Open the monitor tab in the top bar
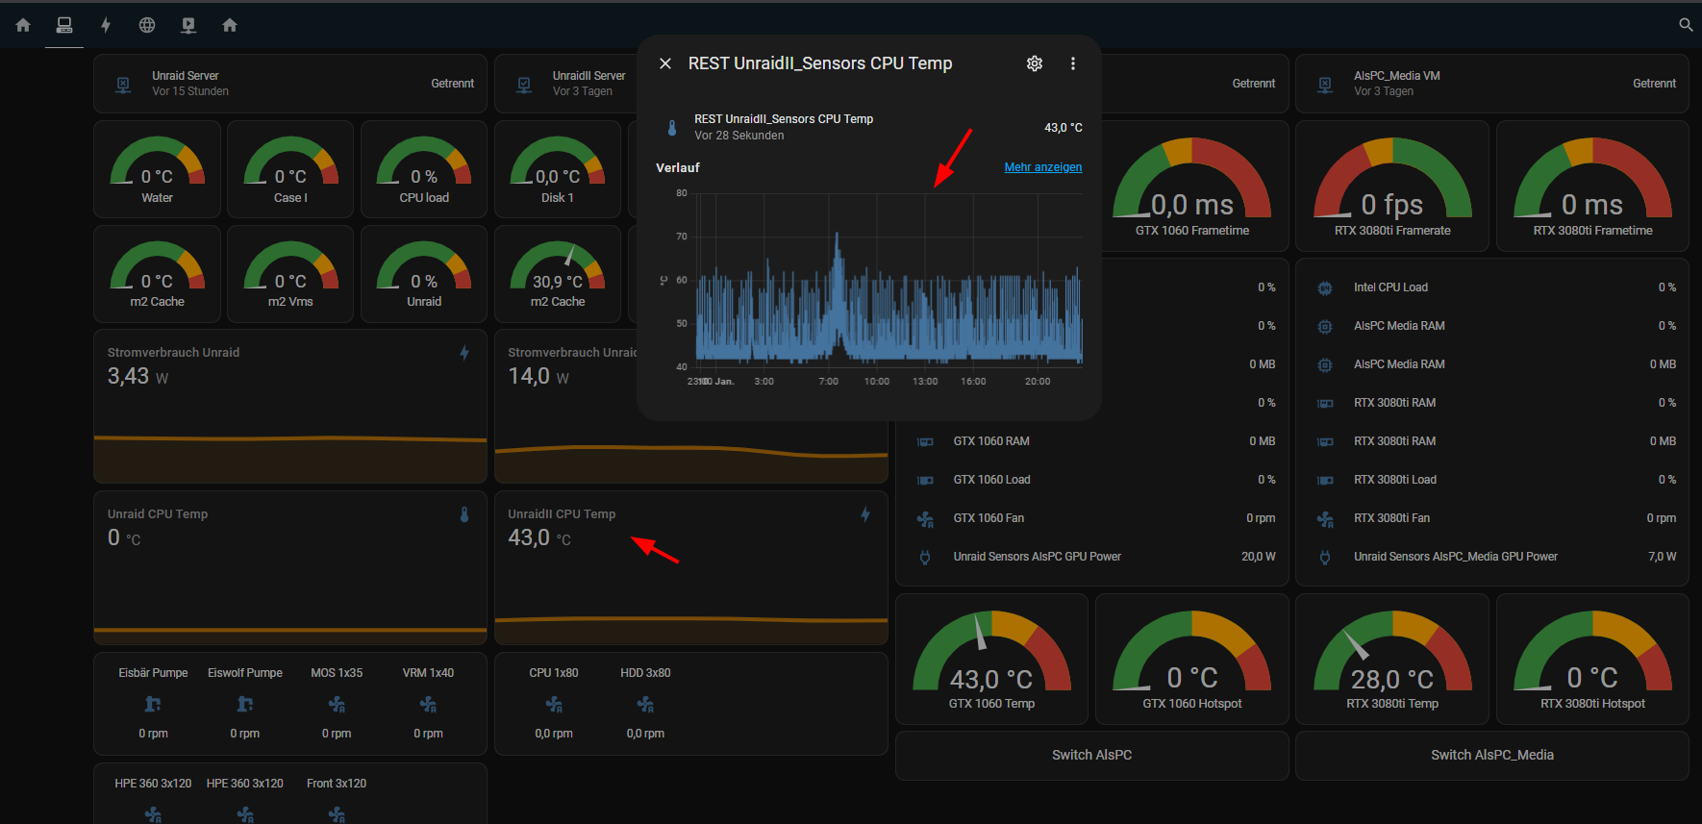Viewport: 1702px width, 824px height. [x=188, y=25]
